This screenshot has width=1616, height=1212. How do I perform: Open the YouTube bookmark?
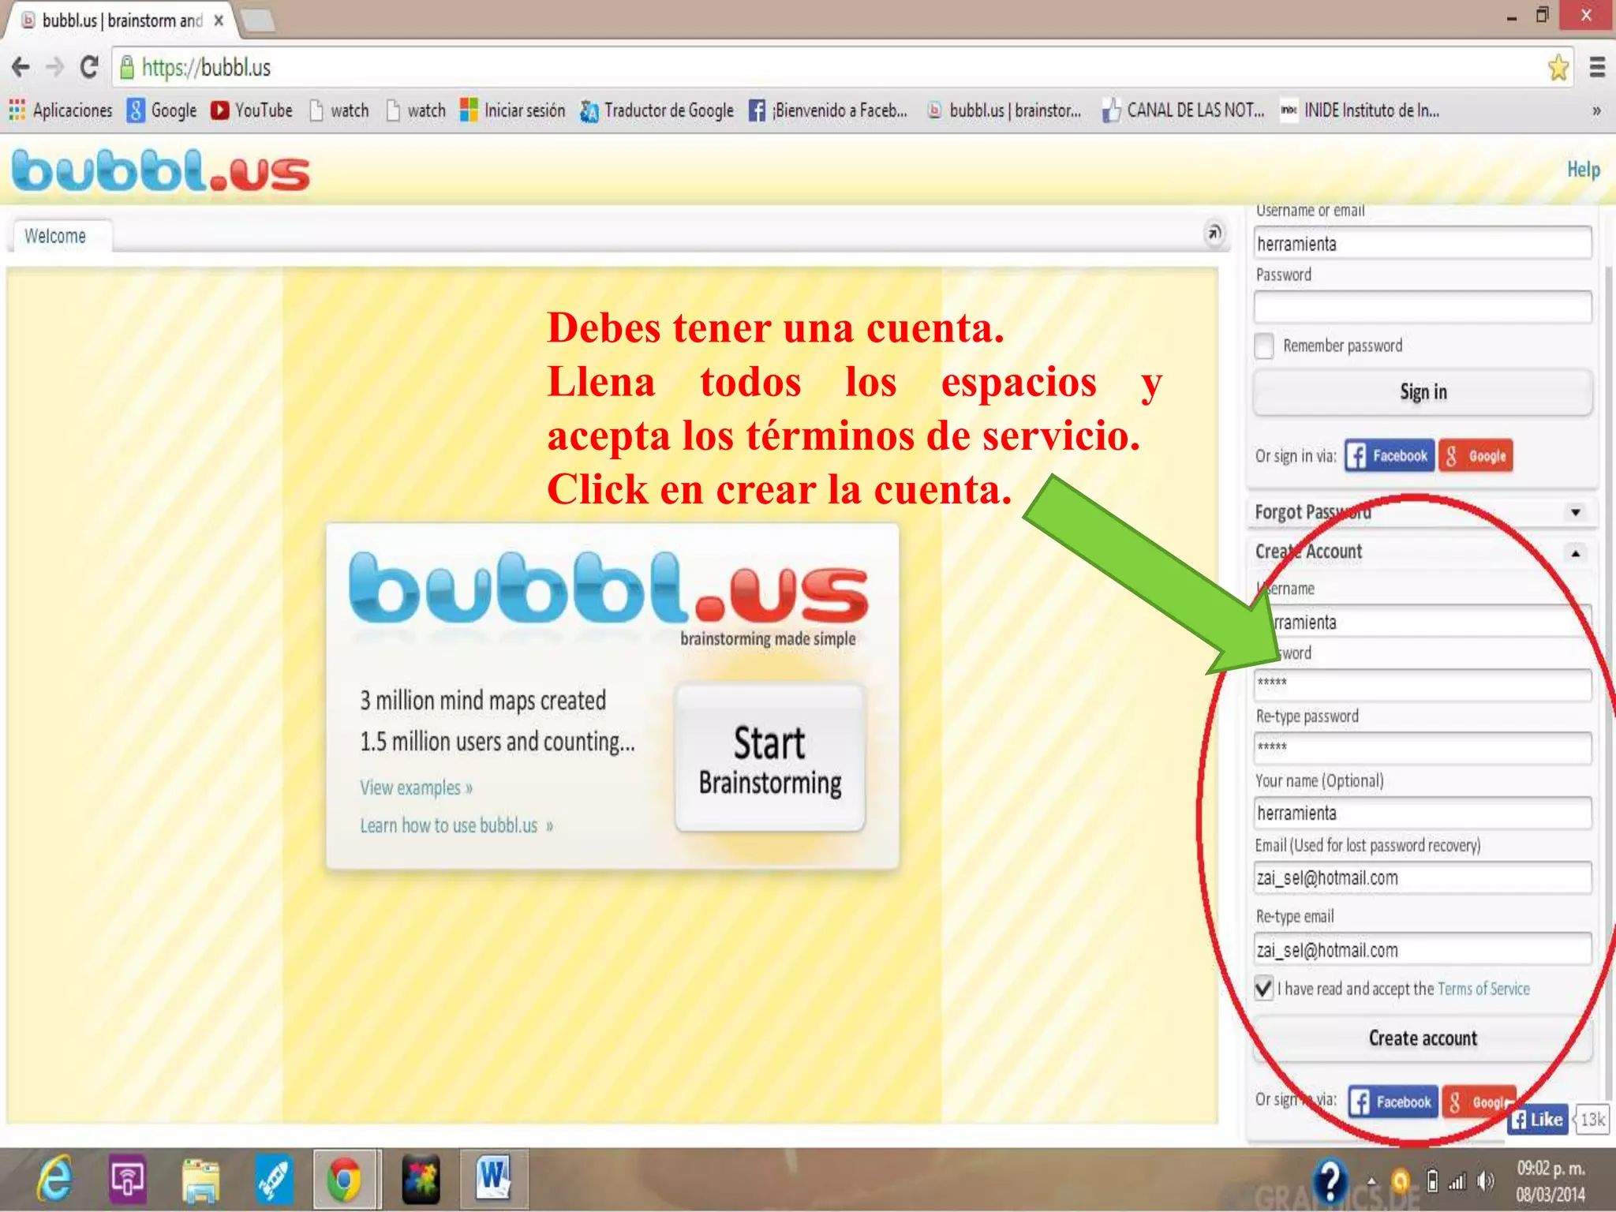[252, 110]
